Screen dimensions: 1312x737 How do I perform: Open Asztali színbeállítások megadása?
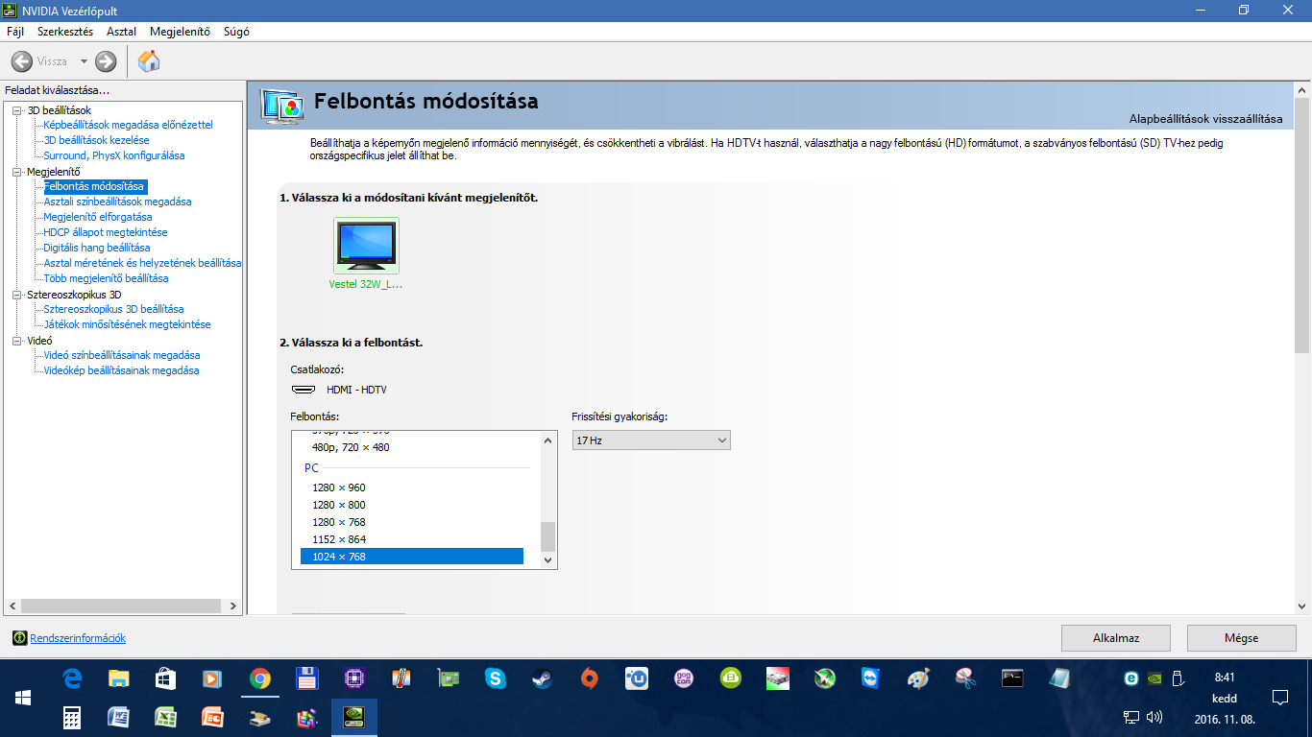coord(117,202)
